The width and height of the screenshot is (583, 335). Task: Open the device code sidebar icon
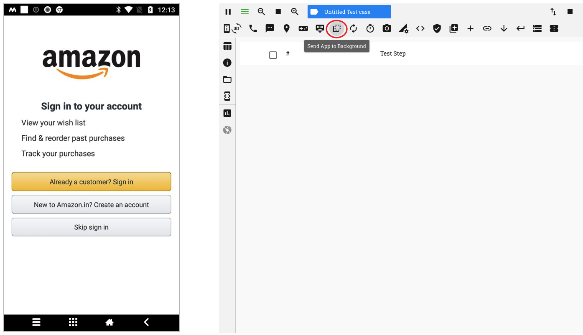coord(227,96)
